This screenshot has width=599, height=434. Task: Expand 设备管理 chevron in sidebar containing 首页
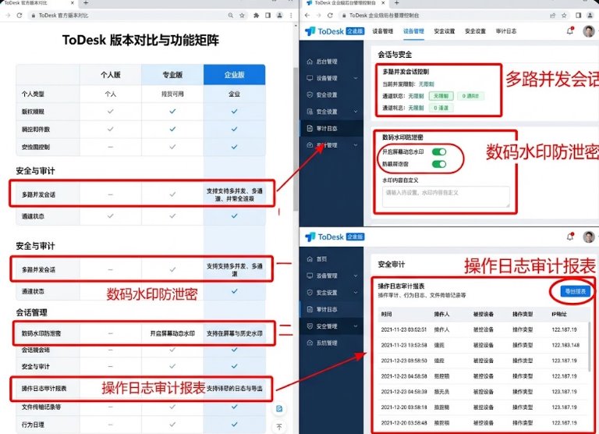coord(356,276)
